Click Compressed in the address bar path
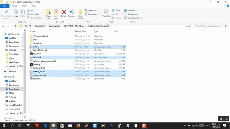 click(x=55, y=26)
